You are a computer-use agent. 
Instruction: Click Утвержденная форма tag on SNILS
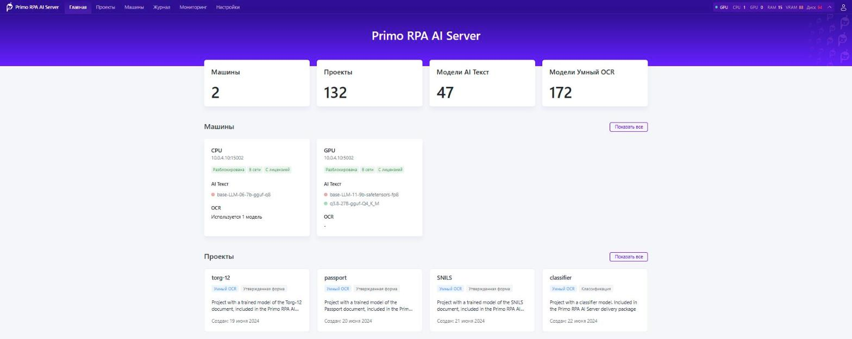(489, 289)
